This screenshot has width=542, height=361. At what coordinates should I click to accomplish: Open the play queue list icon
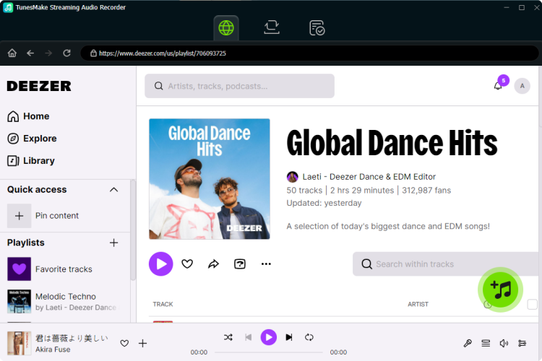486,344
